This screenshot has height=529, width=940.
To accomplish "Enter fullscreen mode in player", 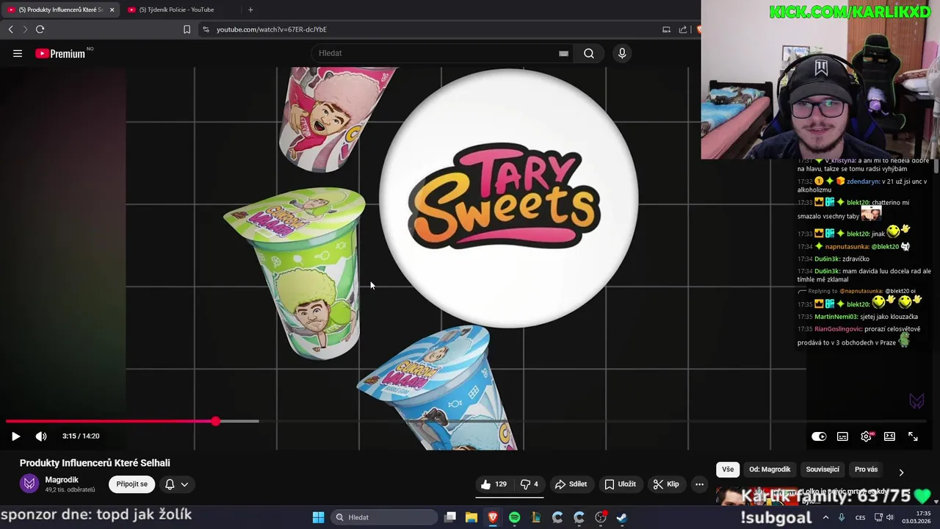I will [913, 436].
